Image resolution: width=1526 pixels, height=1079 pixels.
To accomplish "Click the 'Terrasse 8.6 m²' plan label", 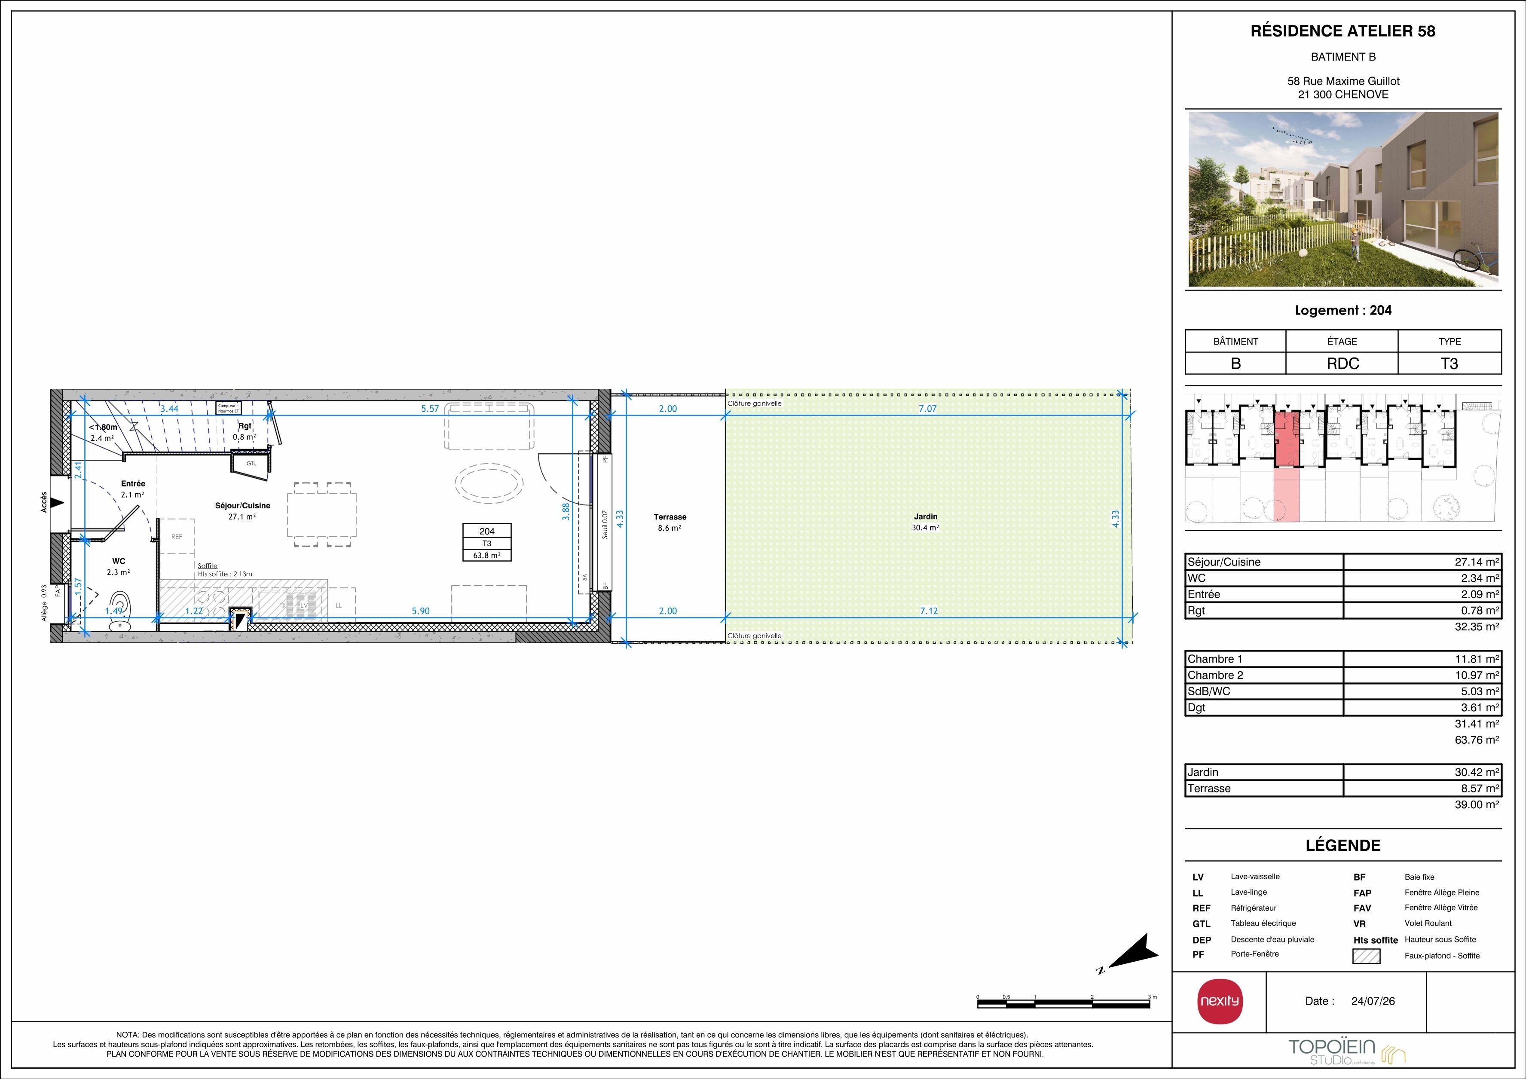I will pos(670,522).
